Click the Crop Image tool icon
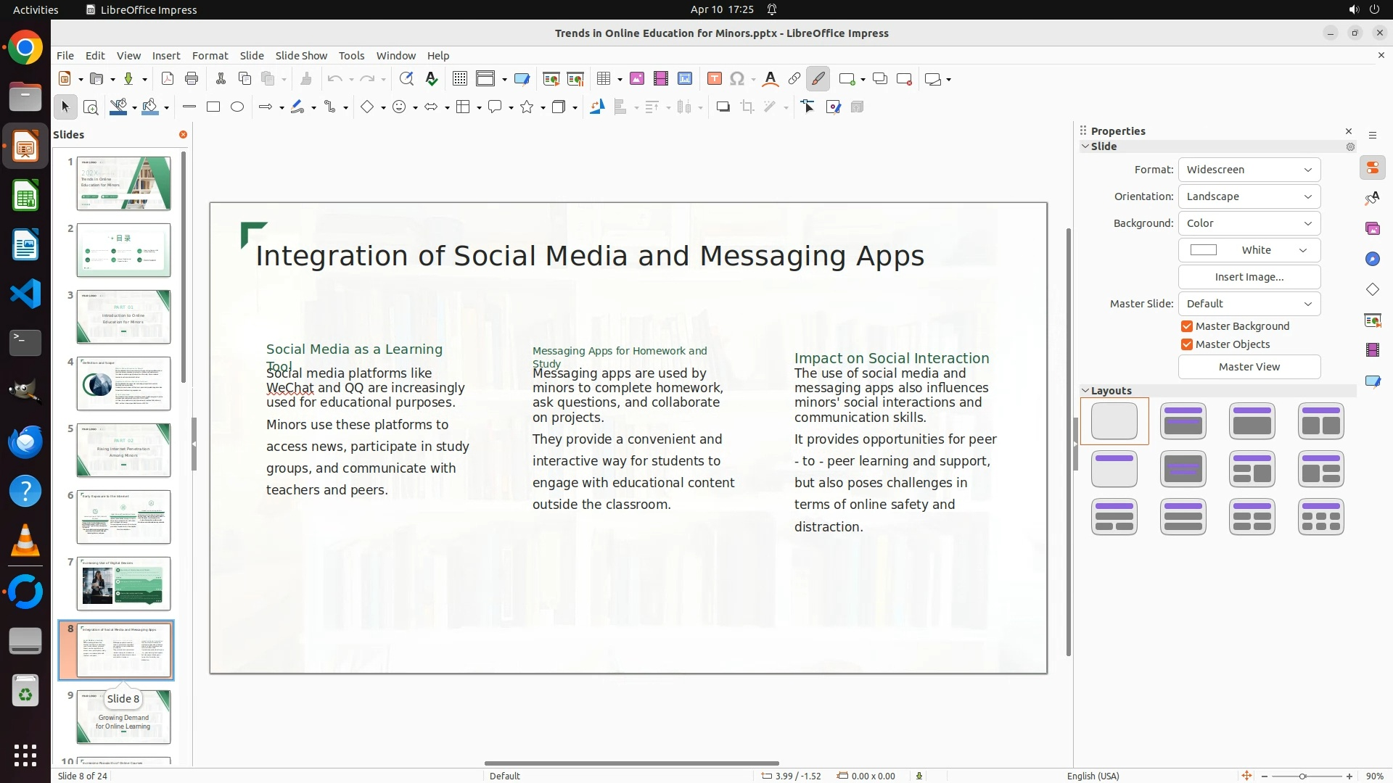This screenshot has width=1393, height=783. [x=747, y=107]
